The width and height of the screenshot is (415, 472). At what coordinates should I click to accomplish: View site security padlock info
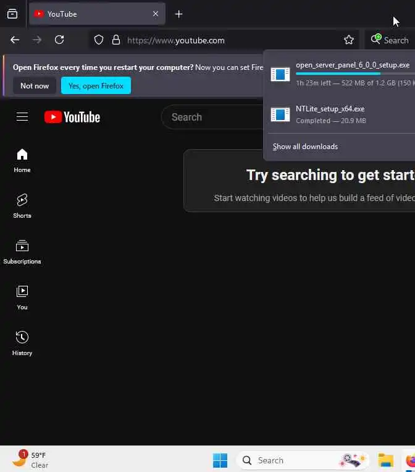coord(116,40)
